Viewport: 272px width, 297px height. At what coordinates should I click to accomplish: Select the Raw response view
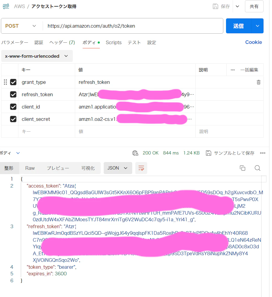tap(30, 168)
